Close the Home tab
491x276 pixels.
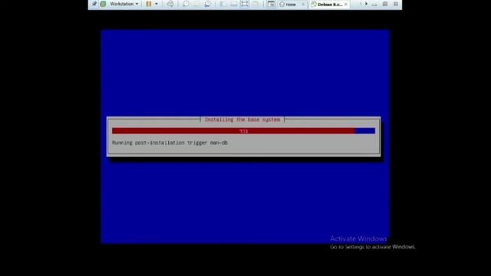click(x=303, y=4)
